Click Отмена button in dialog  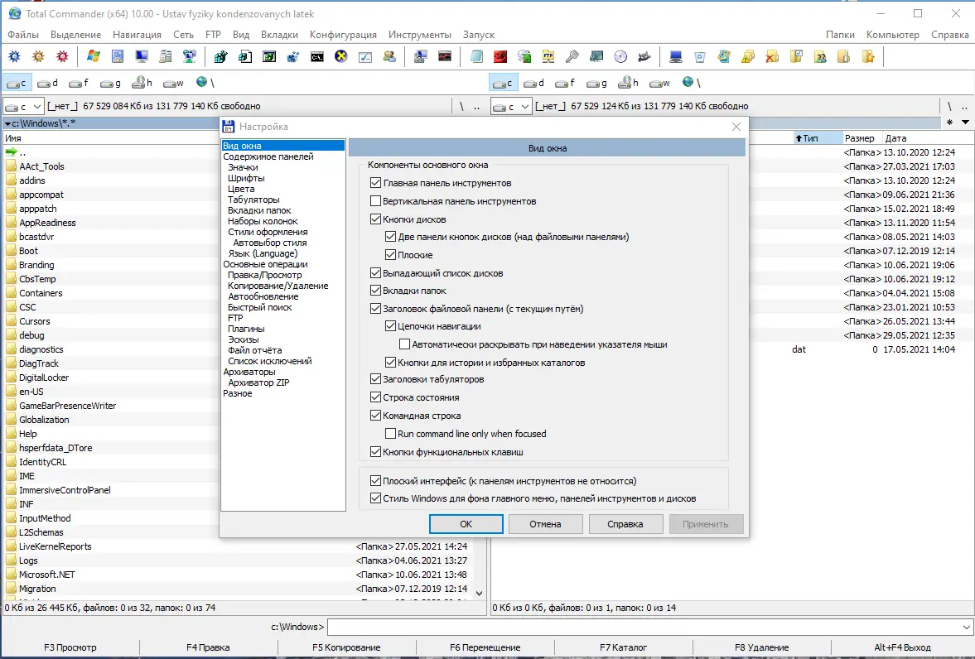point(545,524)
